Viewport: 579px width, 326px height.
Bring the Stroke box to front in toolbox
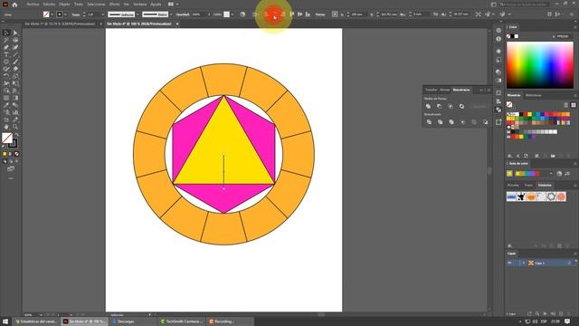(14, 144)
